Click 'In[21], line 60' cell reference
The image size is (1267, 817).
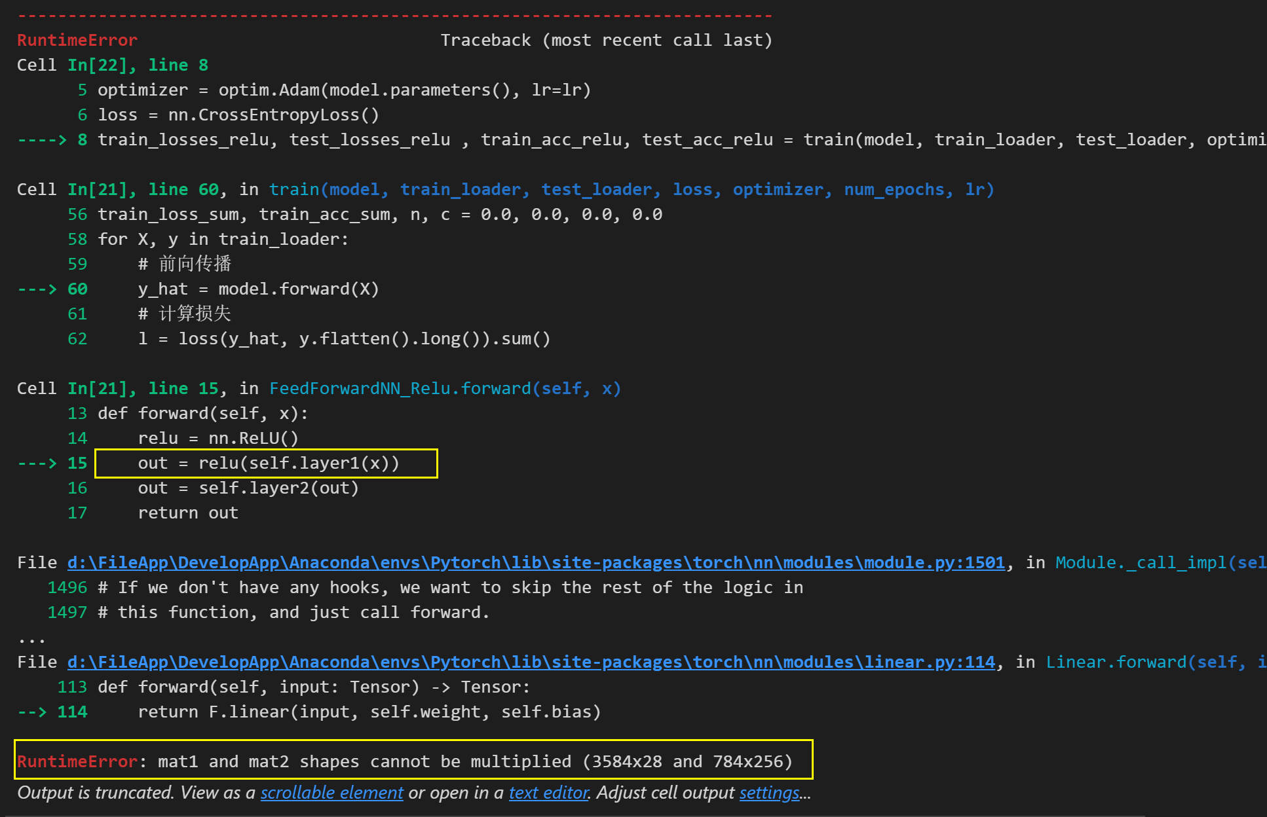tap(143, 189)
